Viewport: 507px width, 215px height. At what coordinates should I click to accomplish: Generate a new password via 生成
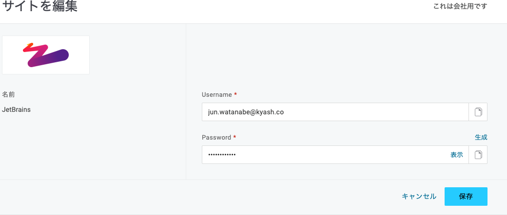(x=481, y=137)
